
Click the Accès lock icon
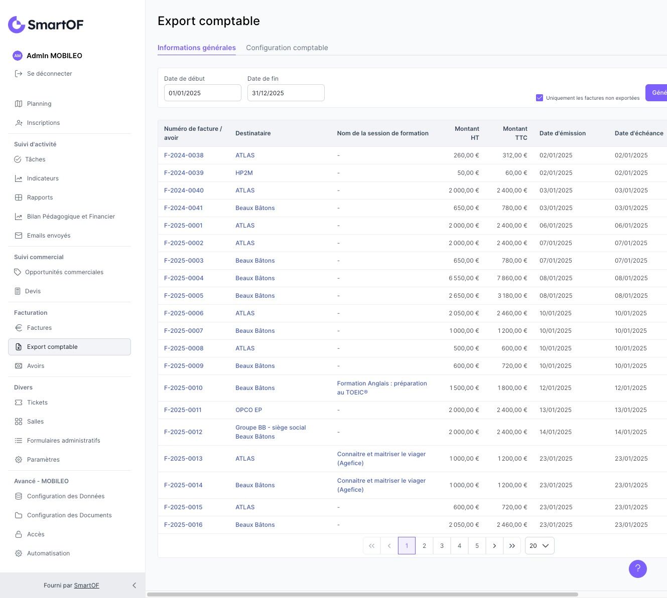pyautogui.click(x=19, y=534)
